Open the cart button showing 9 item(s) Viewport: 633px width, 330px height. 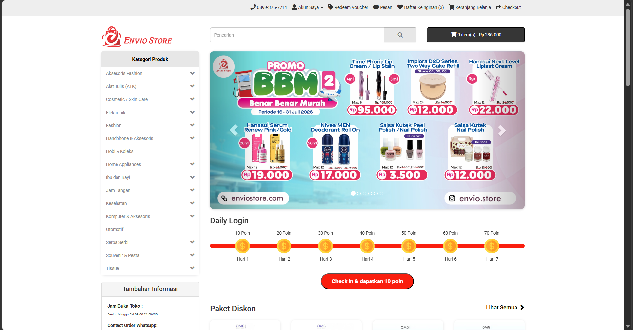[x=476, y=35]
